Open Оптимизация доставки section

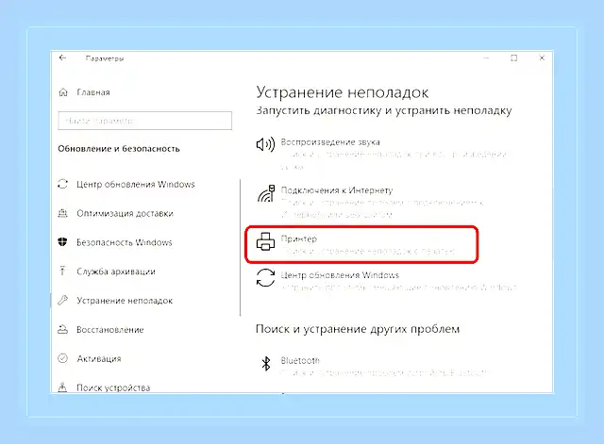click(125, 214)
